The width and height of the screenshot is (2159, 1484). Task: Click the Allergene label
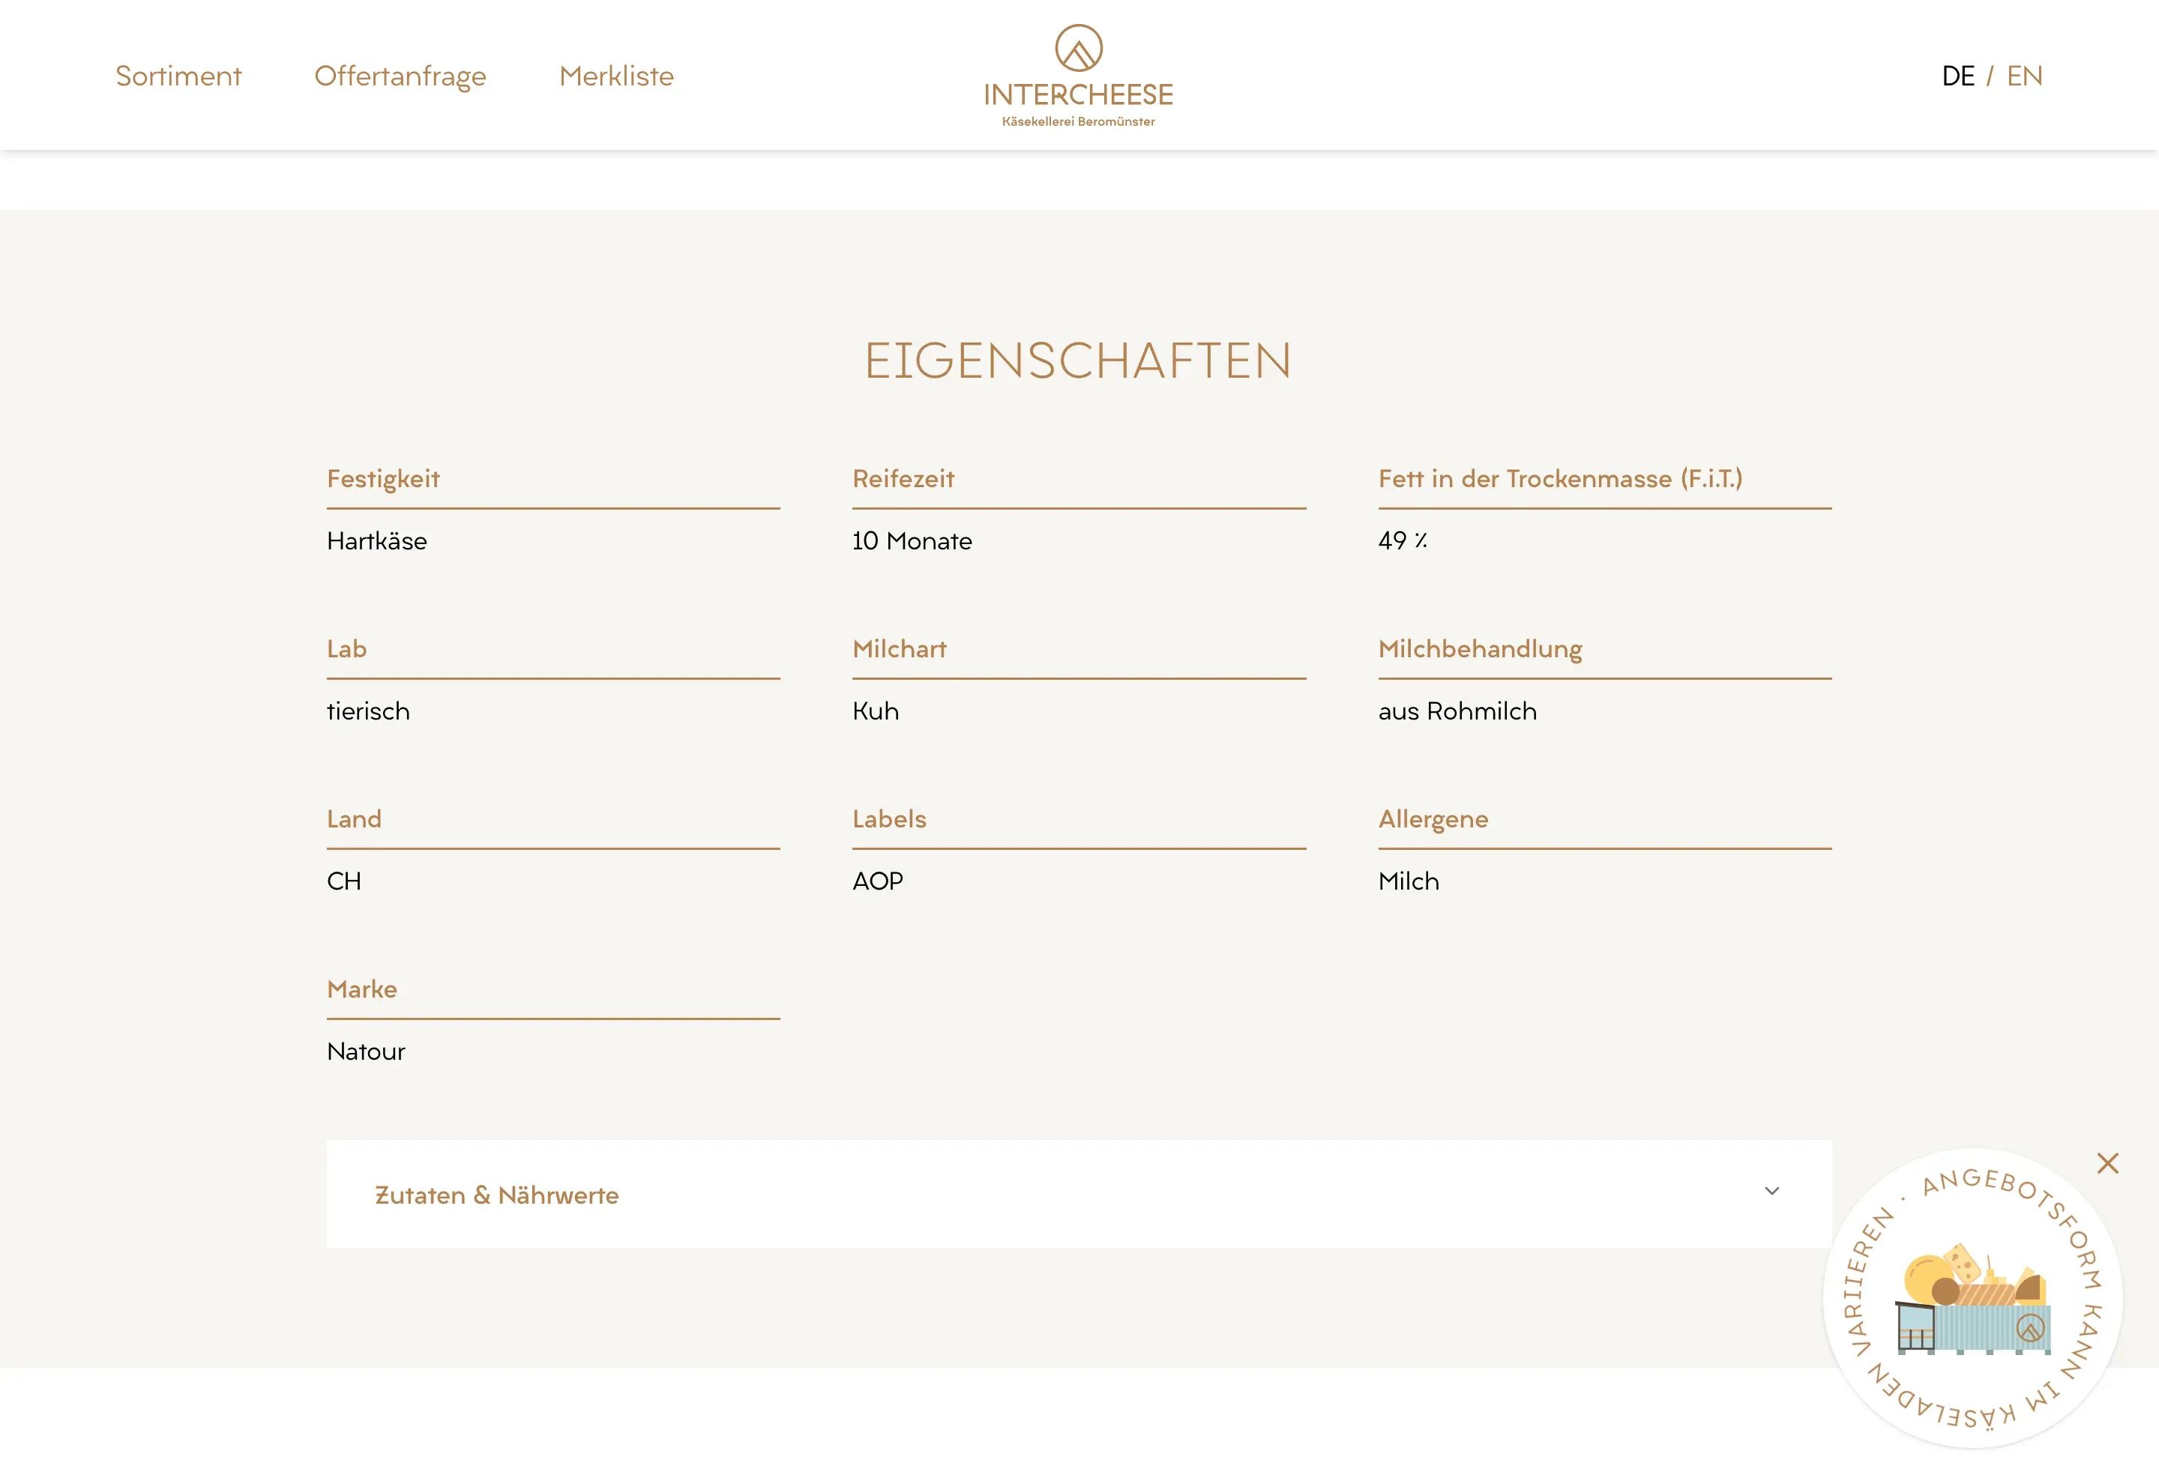[1433, 819]
